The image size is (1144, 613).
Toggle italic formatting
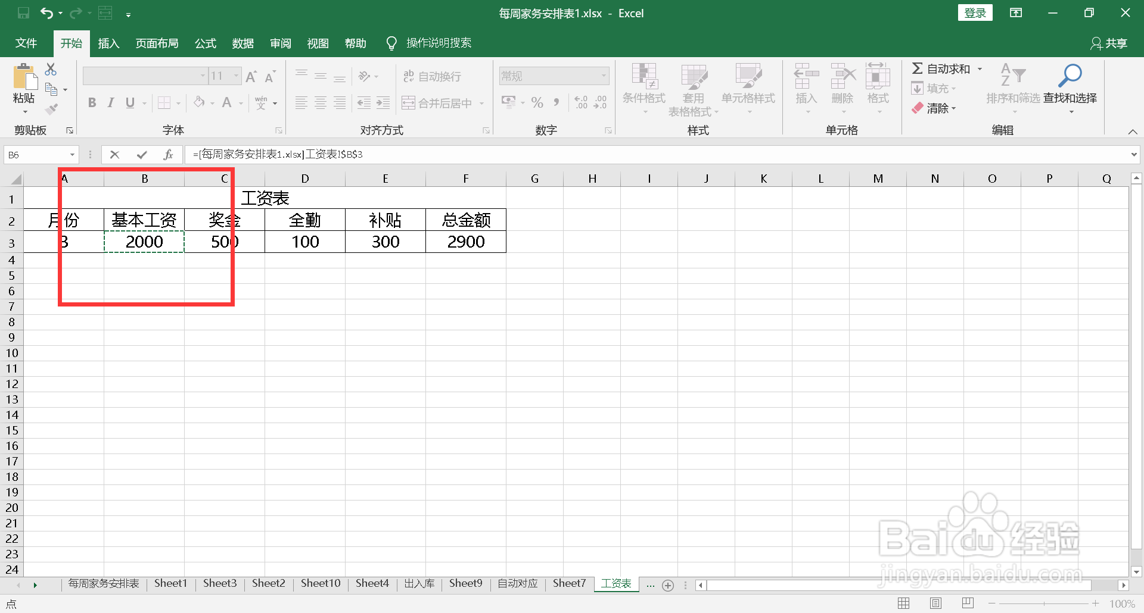click(x=110, y=102)
